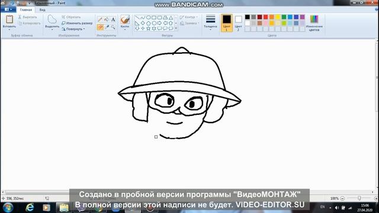Choose the Six-point star shape
Screen dimensions: 379x213
click(154, 28)
